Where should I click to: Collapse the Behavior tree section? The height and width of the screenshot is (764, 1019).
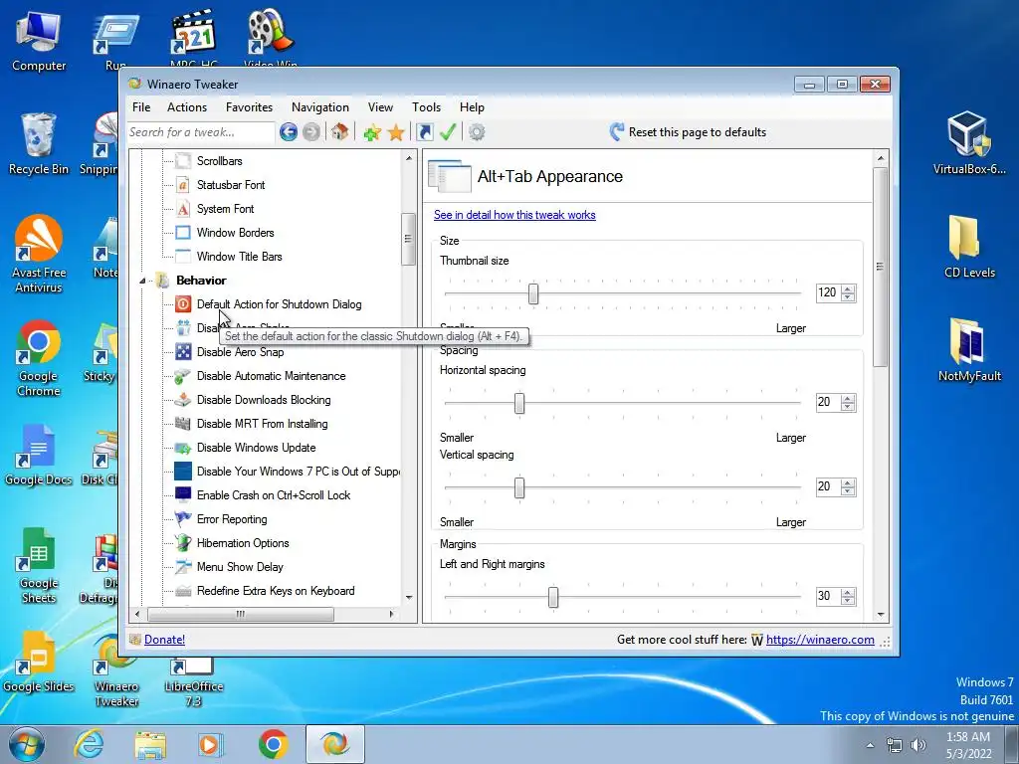[143, 281]
